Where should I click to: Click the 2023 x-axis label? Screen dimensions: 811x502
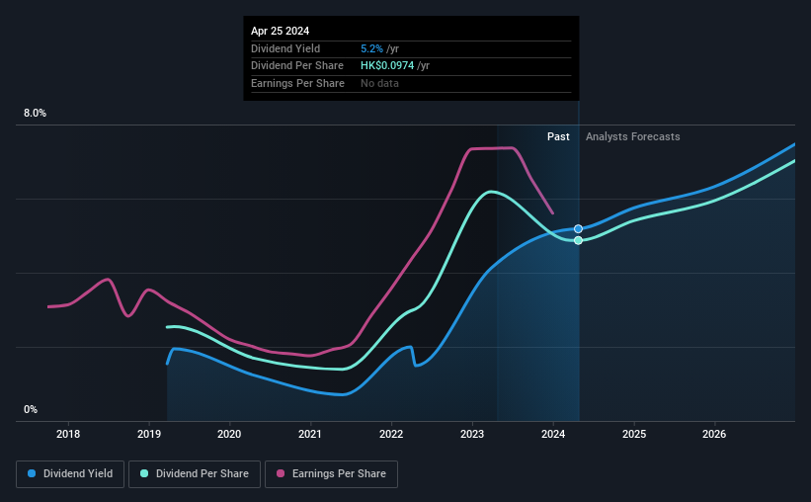(472, 434)
